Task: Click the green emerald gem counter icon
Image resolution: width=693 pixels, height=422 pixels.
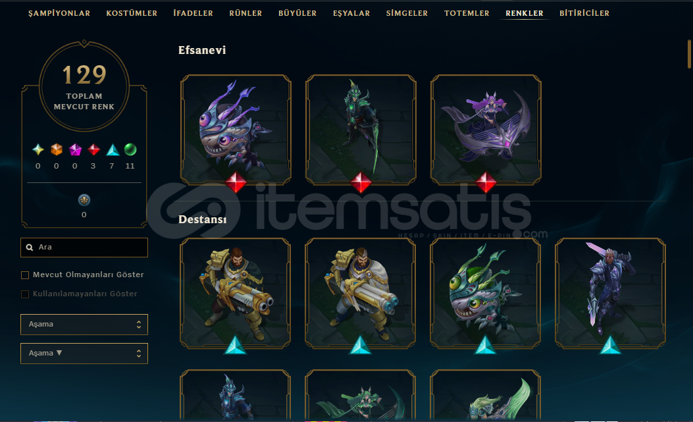Action: (130, 149)
